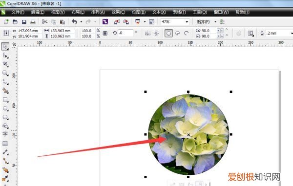Select the Ellipse tool
The image size is (293, 186).
5,109
